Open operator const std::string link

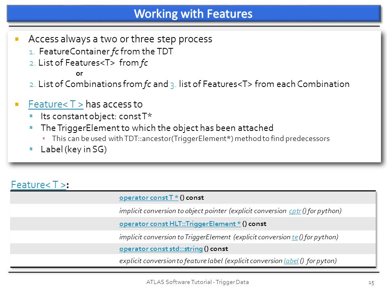[161, 249]
